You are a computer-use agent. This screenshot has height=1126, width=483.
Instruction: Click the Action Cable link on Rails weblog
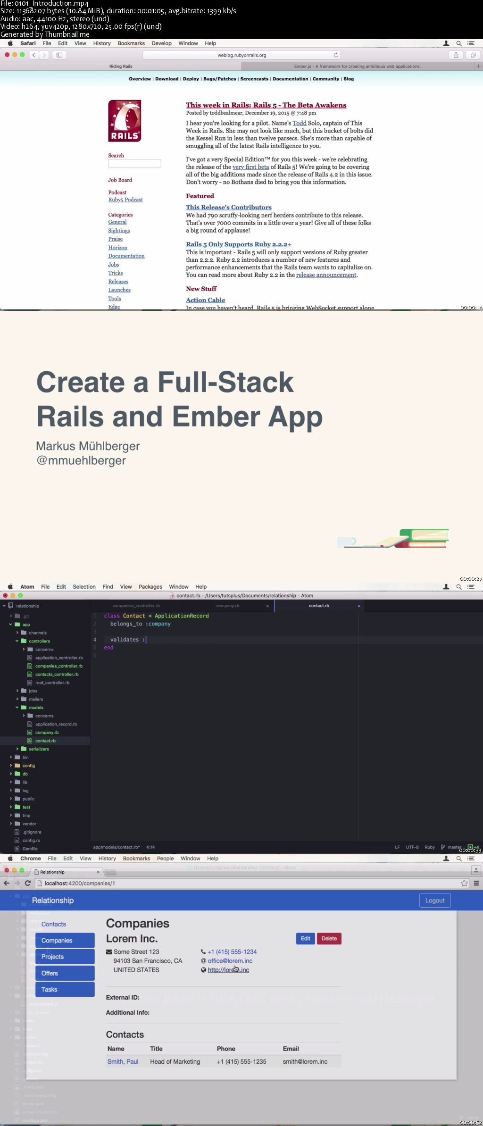[205, 300]
